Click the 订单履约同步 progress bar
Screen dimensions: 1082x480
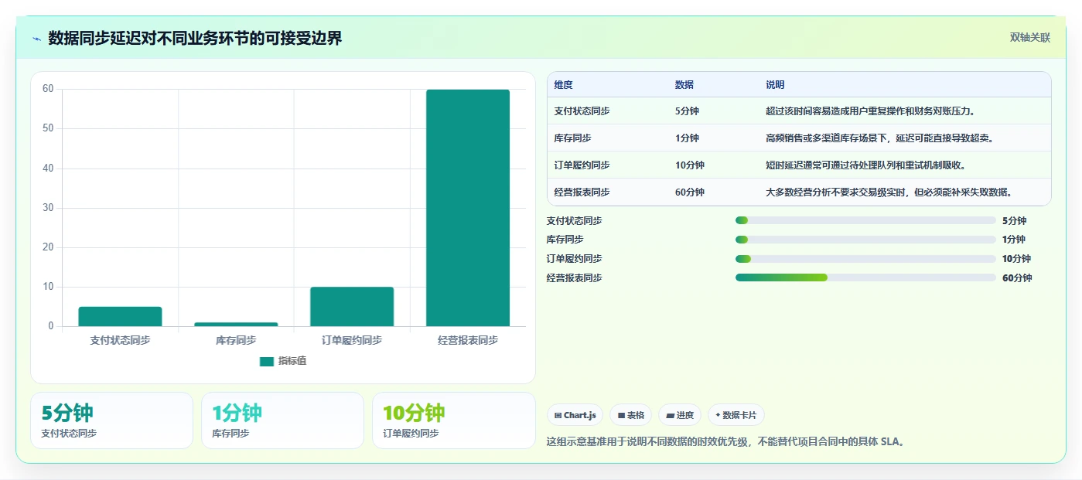(865, 259)
